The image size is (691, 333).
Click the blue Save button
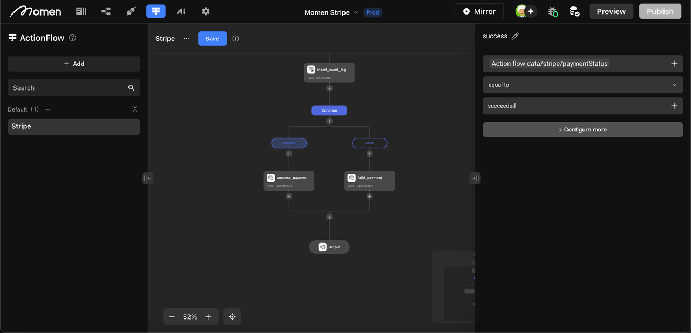[212, 39]
